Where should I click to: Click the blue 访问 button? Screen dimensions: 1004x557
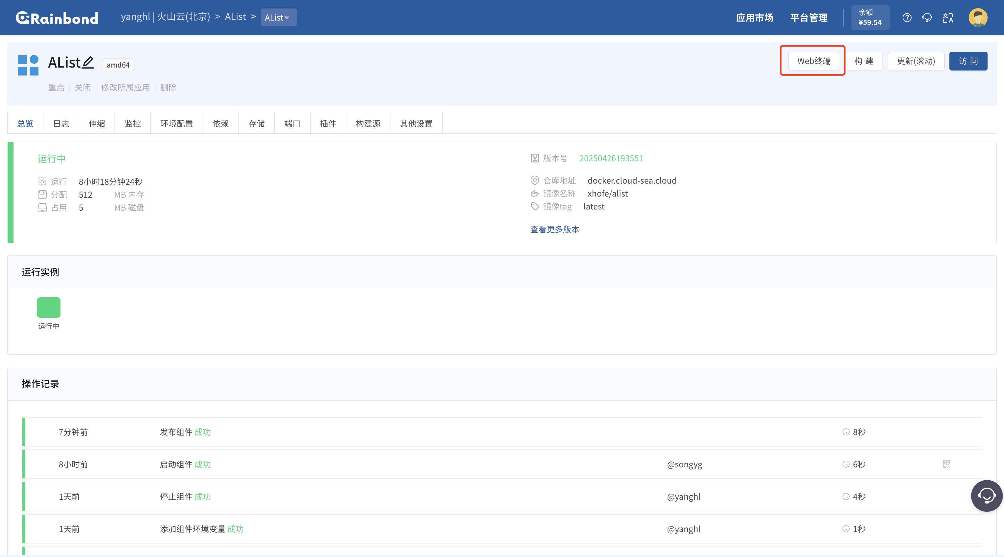coord(968,61)
